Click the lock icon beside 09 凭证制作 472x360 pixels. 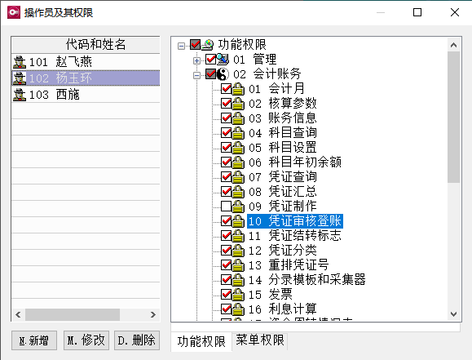coord(238,207)
